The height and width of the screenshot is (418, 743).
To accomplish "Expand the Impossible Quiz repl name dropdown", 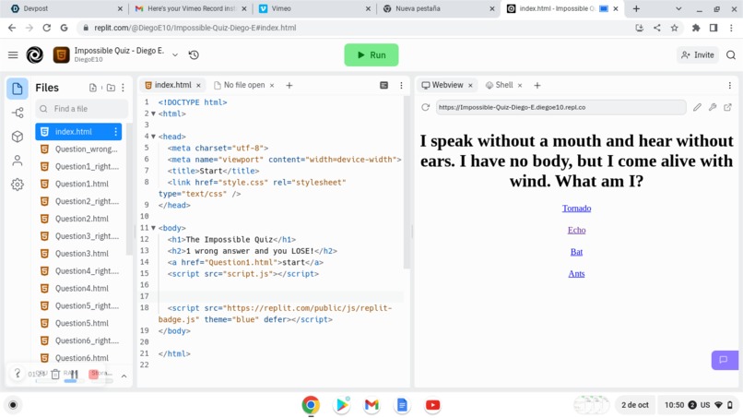I will point(175,55).
